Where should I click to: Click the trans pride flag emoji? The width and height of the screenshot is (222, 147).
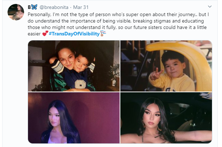point(103,33)
